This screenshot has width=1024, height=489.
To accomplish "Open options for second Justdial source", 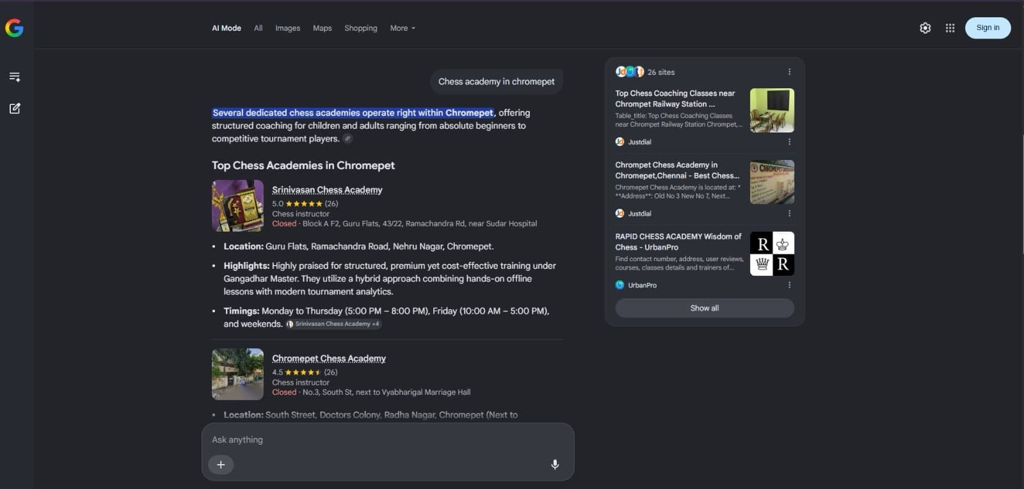I will 789,214.
